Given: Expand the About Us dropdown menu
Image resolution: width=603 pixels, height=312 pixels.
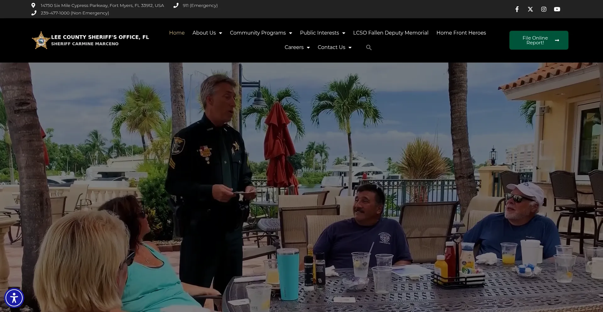Looking at the screenshot, I should [x=207, y=33].
